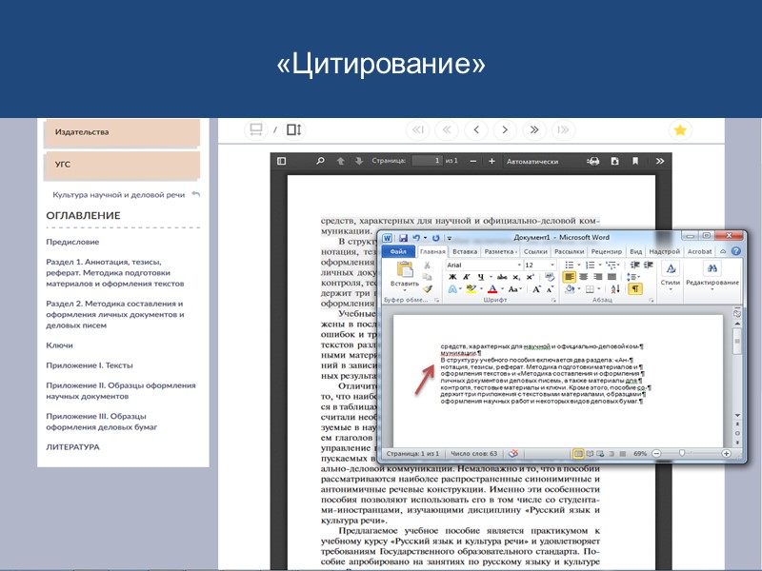762x571 pixels.
Task: Select the Format Painter brush
Action: point(427,289)
